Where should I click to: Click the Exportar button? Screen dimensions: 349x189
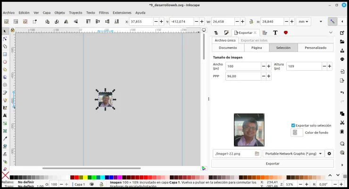coord(273,164)
